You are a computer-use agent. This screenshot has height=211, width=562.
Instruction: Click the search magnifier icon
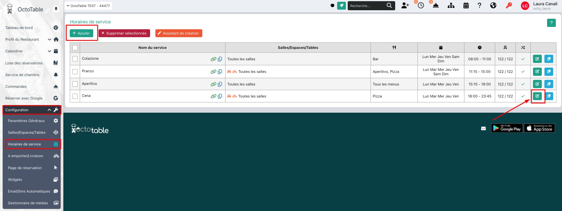point(389,6)
